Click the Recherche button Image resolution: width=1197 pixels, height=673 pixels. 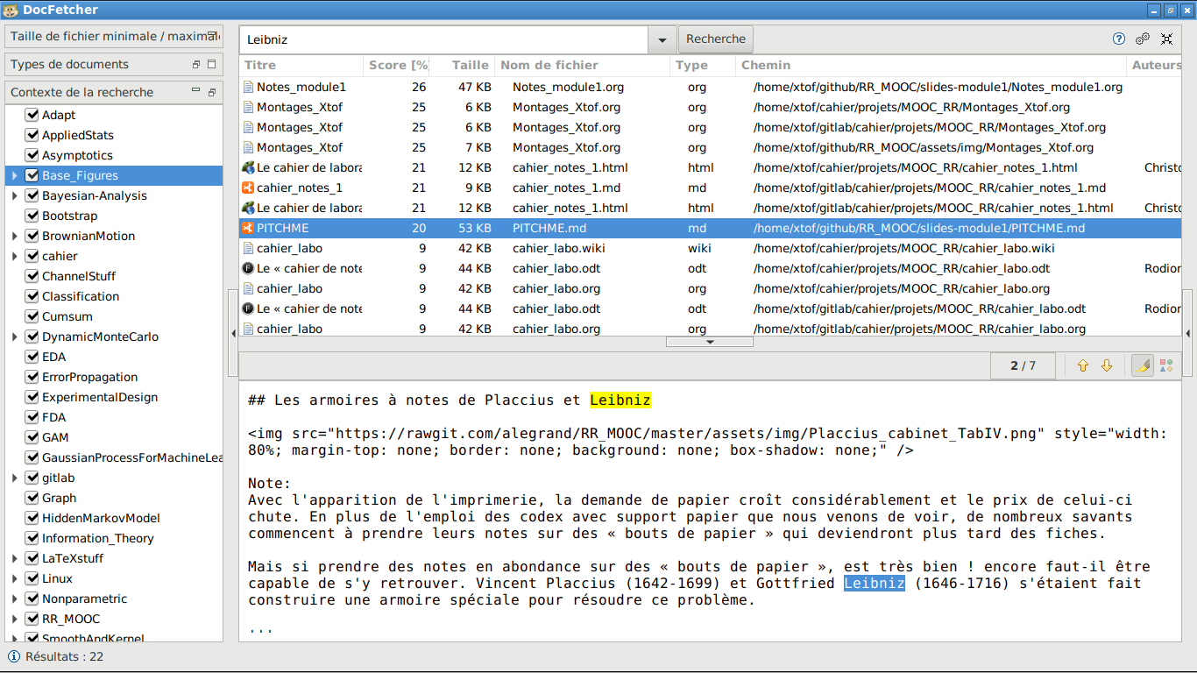click(716, 39)
